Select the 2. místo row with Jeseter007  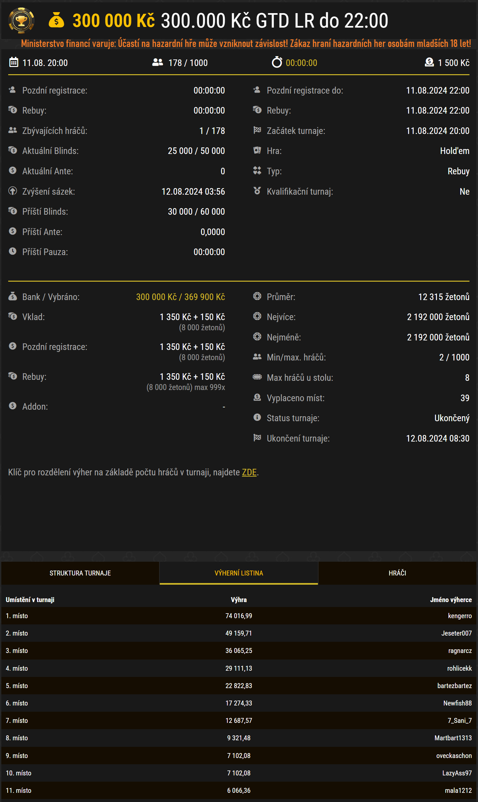[239, 633]
